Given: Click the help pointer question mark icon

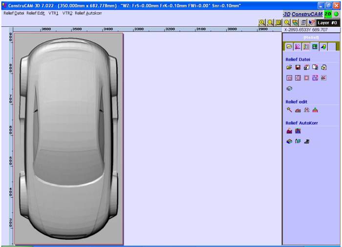Looking at the screenshot, I should coord(311,22).
